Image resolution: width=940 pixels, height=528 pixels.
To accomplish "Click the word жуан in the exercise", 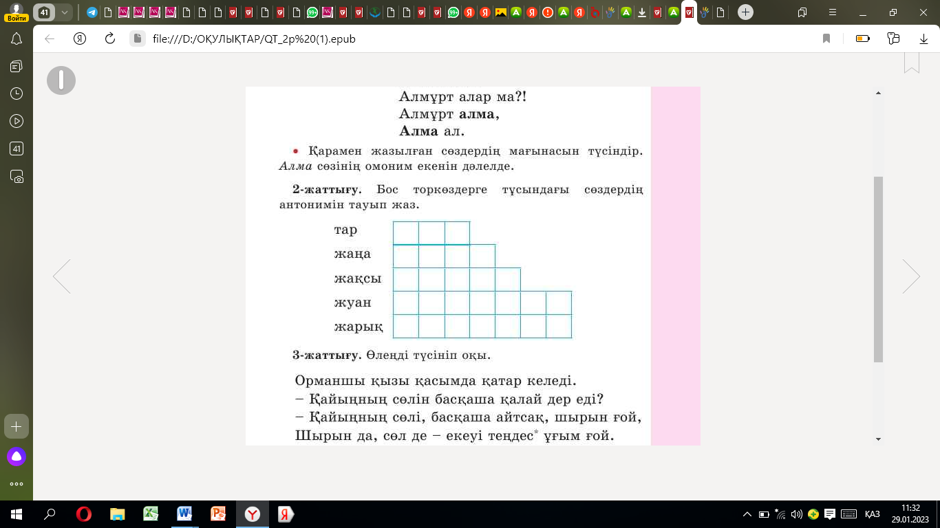I will tap(352, 302).
